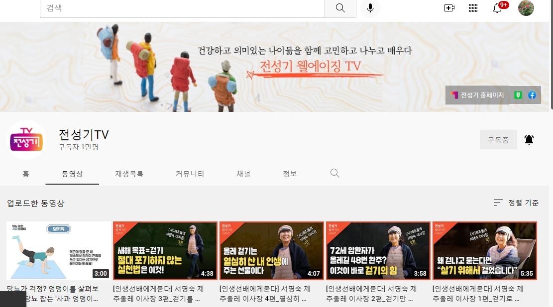This screenshot has width=553, height=307.
Task: Open video title 이사장 1편_걷기로
Action: (477, 294)
